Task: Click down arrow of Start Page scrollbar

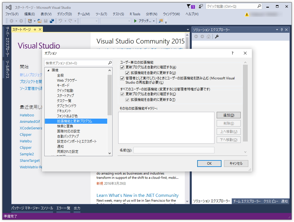Action: [187, 201]
